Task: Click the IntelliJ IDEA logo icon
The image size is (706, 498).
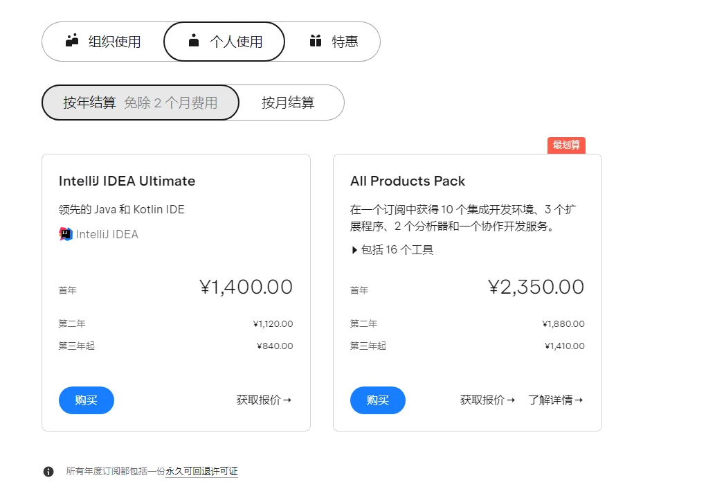Action: [x=66, y=234]
